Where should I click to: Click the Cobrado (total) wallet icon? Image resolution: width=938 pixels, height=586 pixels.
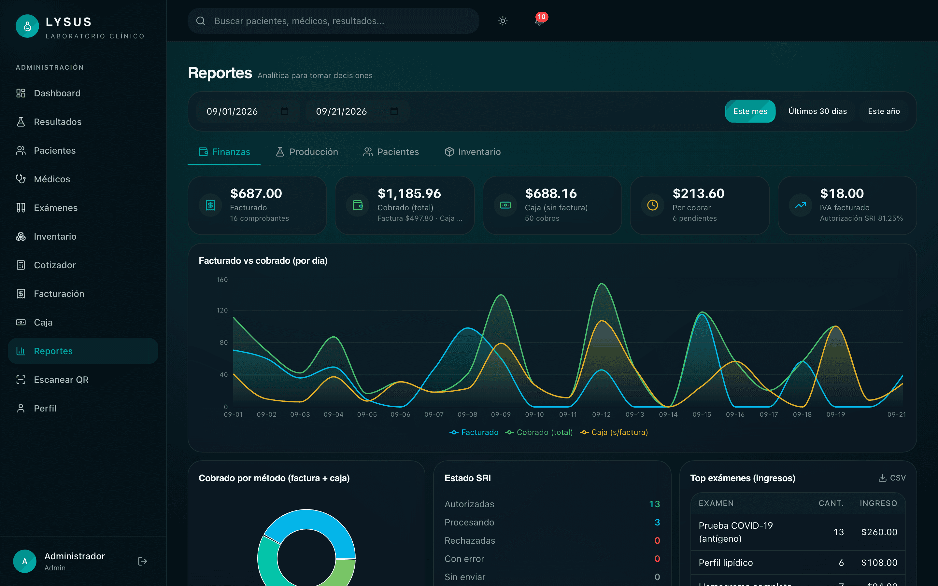pos(358,205)
